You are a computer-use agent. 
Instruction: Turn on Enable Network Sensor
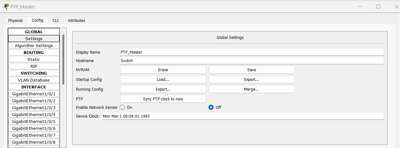click(122, 107)
